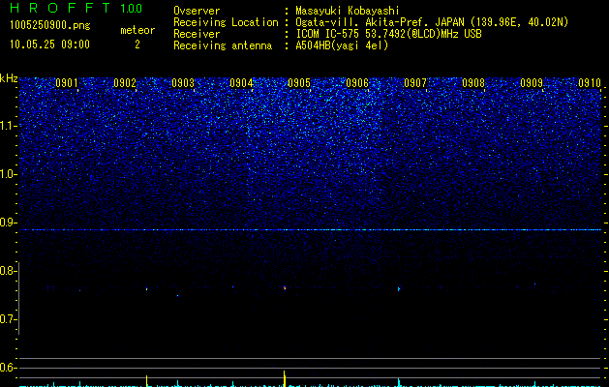Click the tallest yellow power spike near 0905
609x387 pixels.
coord(285,378)
